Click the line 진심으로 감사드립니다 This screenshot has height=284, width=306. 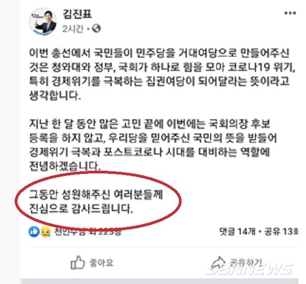click(81, 209)
